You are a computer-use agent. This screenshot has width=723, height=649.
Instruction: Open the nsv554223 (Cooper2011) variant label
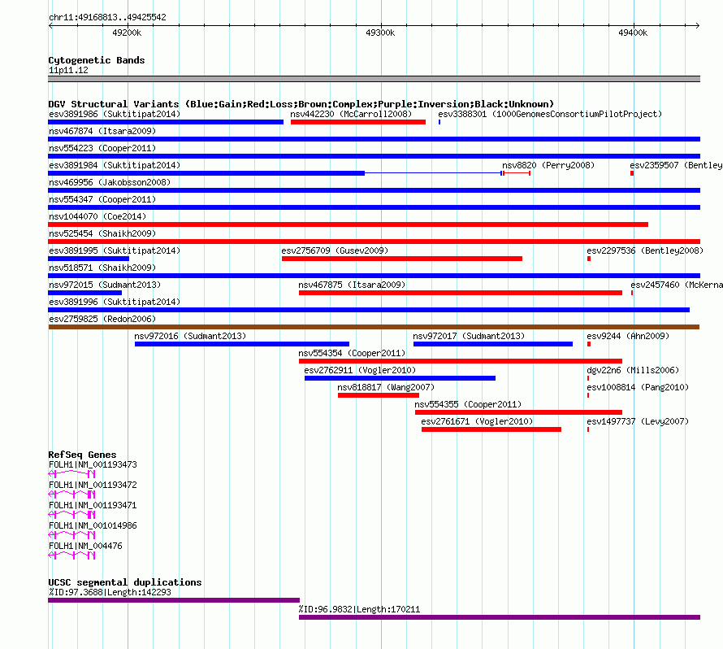pyautogui.click(x=102, y=148)
